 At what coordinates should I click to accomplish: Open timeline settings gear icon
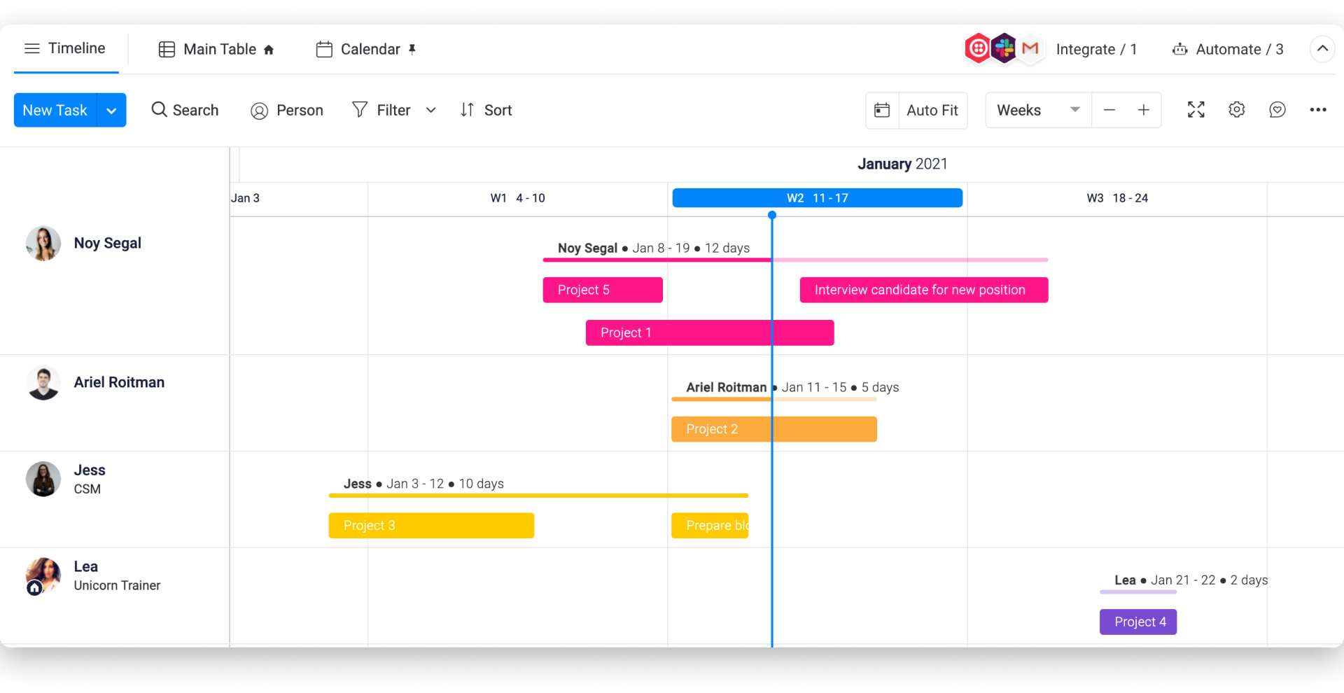(x=1236, y=110)
